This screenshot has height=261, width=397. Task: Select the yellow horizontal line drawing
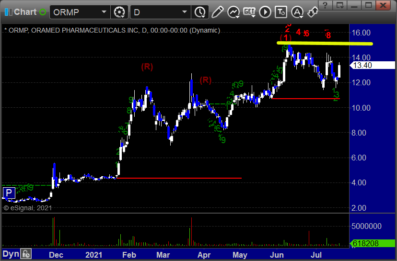(x=325, y=44)
